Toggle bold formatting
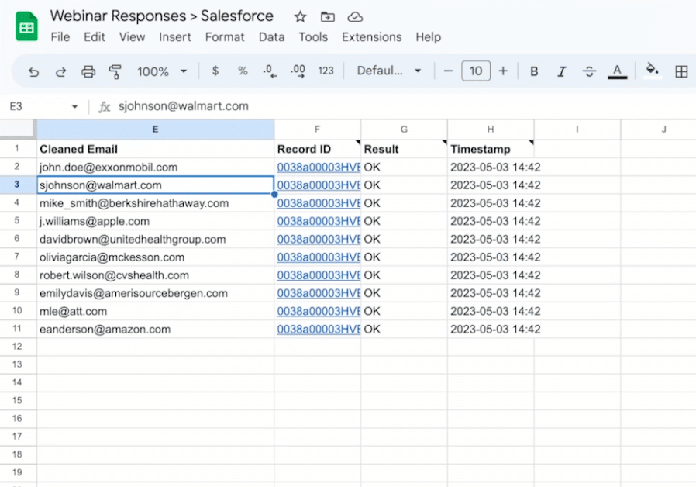This screenshot has height=487, width=696. point(534,71)
